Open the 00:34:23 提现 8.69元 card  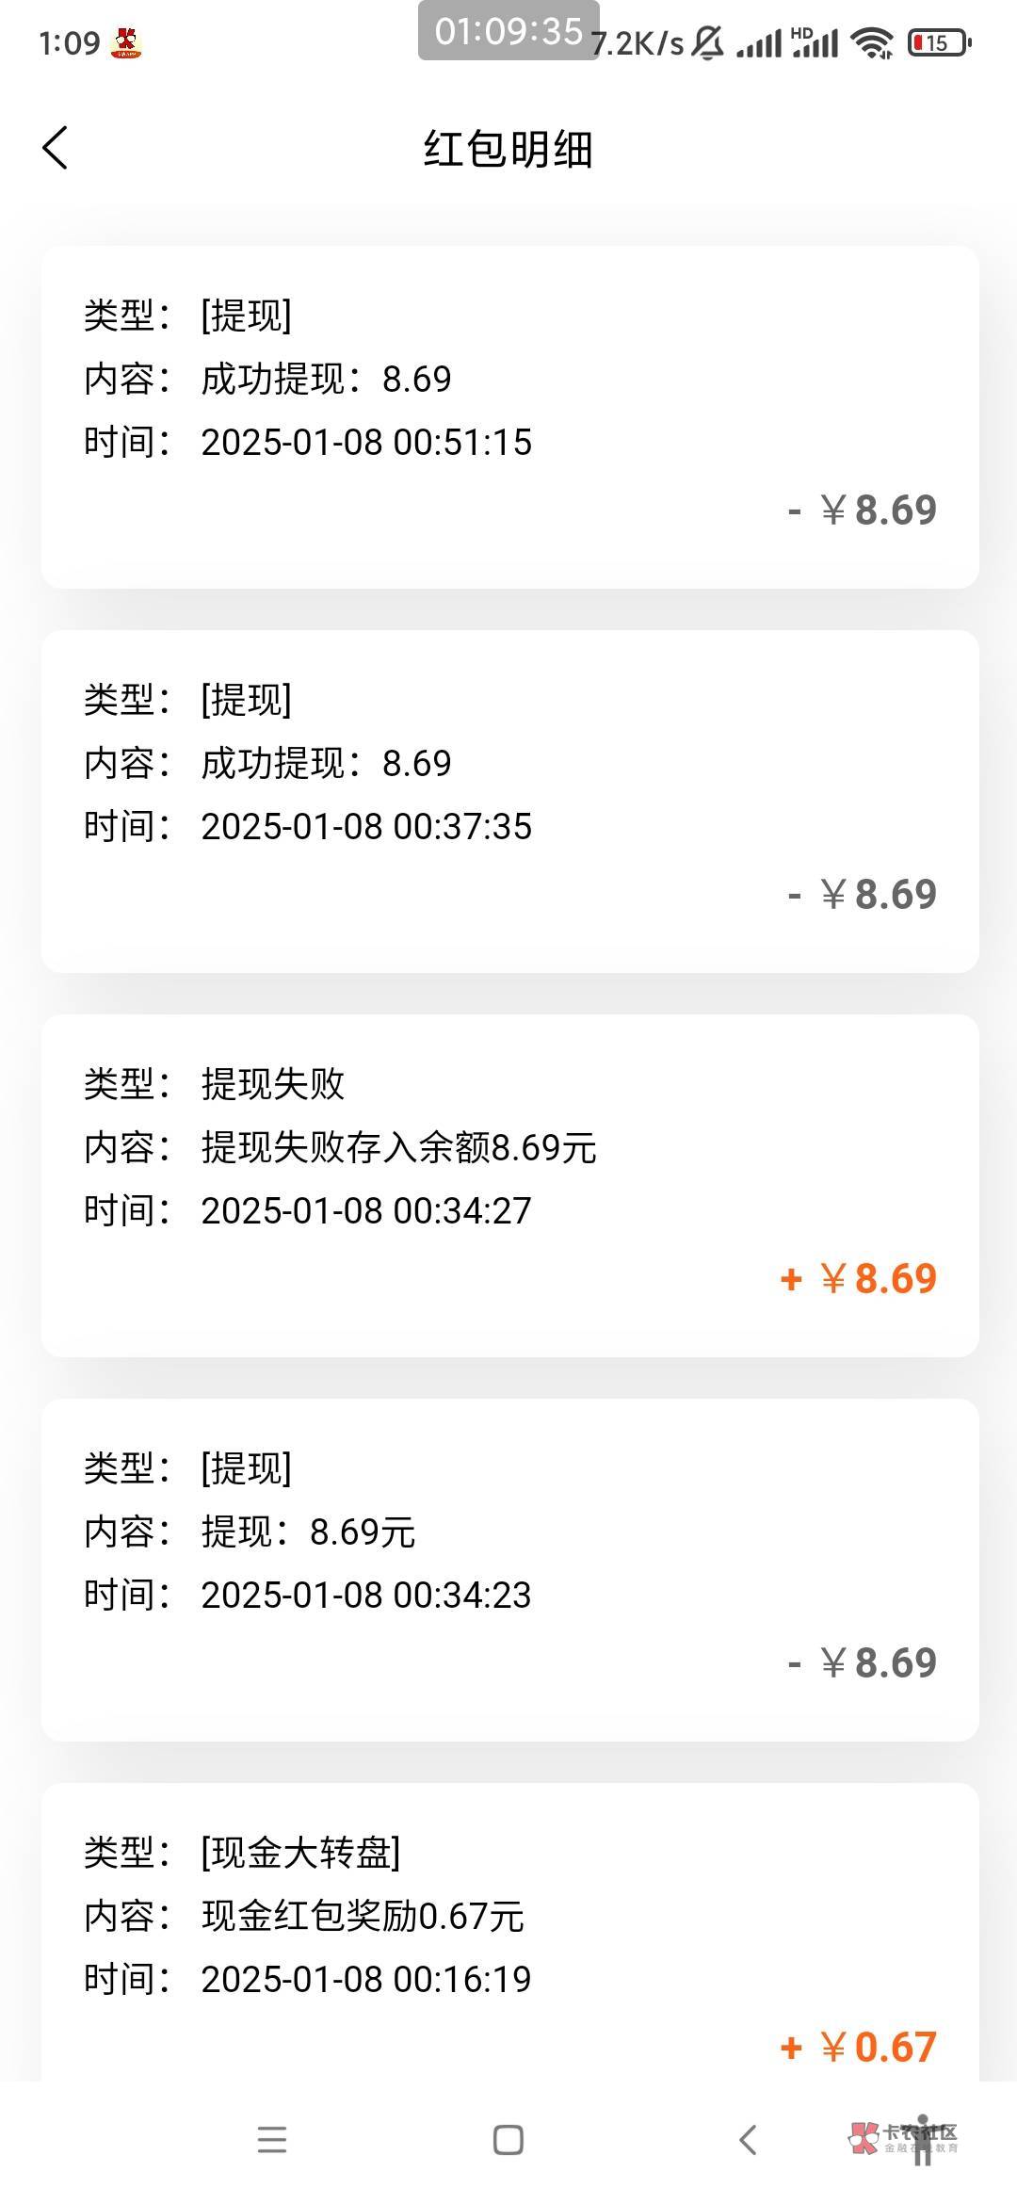(509, 1570)
